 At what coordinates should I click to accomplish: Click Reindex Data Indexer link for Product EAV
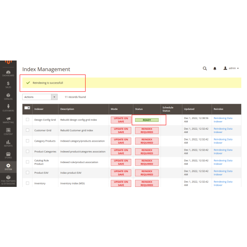click(223, 173)
